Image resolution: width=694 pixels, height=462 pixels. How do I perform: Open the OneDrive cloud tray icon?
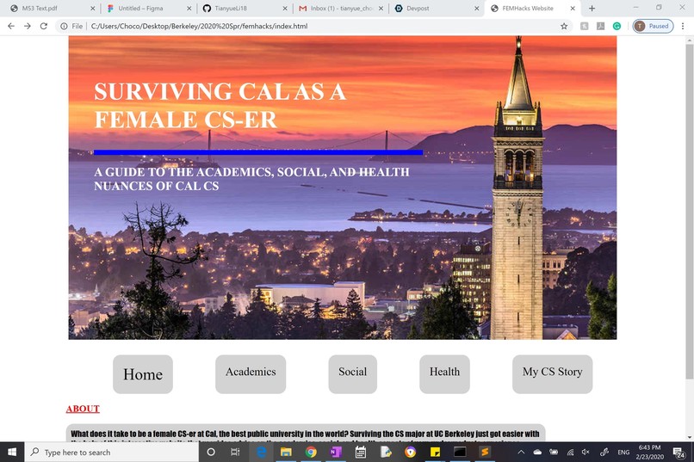tap(537, 452)
